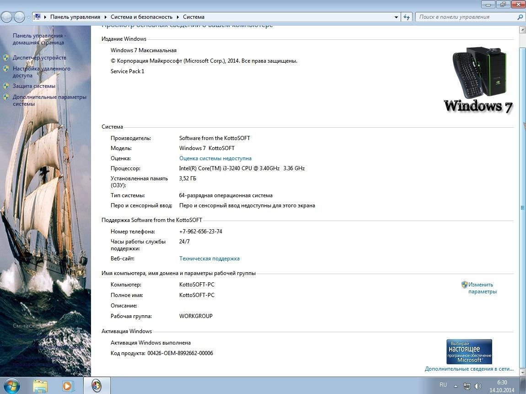Click KottoSOFT-PC value next to Полное имя

coord(197,295)
